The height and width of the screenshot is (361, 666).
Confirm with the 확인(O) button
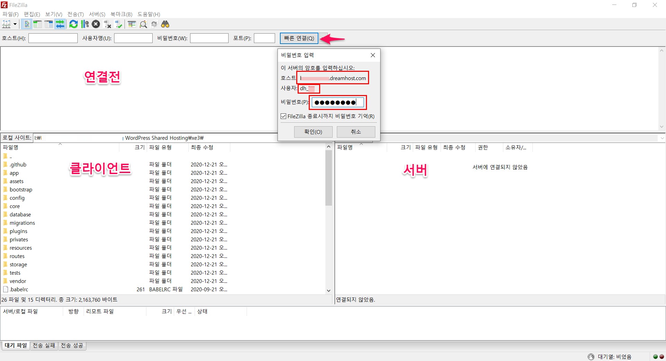(x=313, y=132)
